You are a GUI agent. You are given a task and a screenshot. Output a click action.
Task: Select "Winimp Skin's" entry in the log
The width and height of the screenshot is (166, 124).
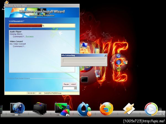(16, 34)
